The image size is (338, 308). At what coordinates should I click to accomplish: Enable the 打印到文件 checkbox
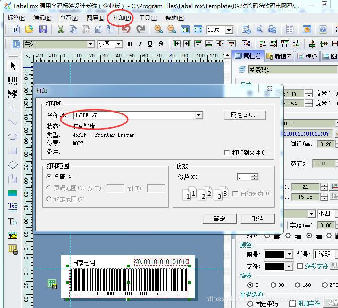[227, 153]
